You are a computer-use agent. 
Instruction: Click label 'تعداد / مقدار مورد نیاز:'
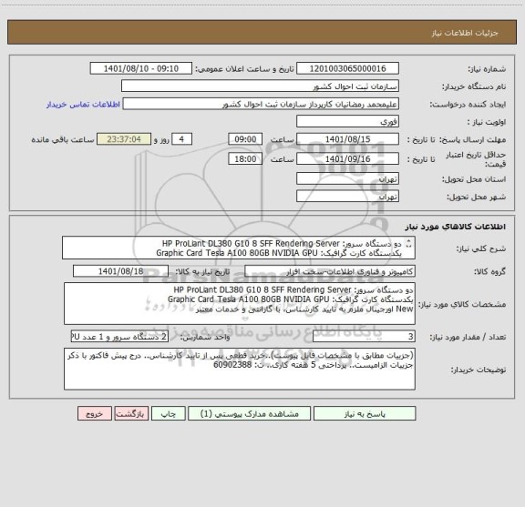[468, 337]
